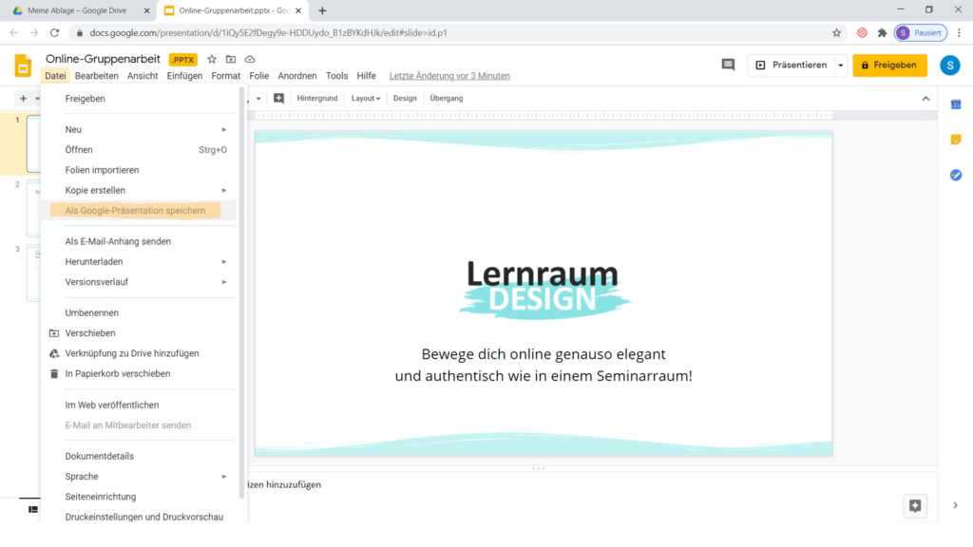
Task: Open the Layout dropdown
Action: pyautogui.click(x=366, y=98)
